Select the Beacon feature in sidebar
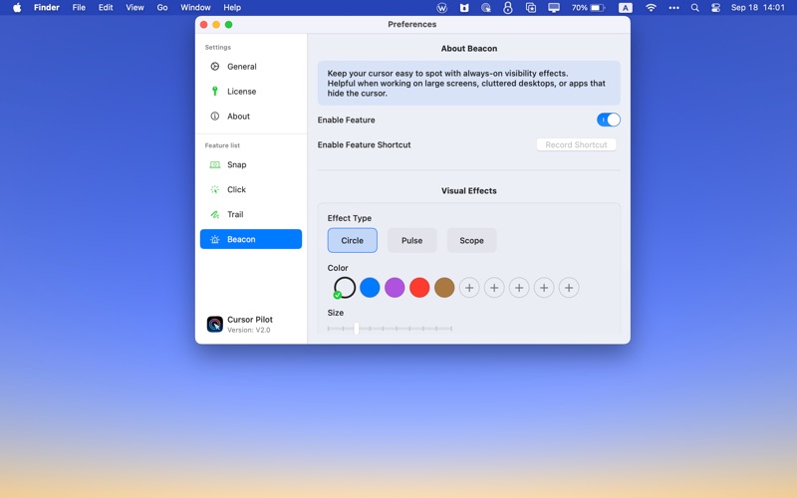Screen dimensions: 797x498 (251, 239)
